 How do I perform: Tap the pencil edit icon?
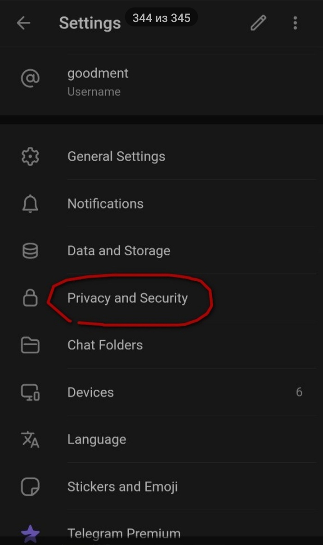click(258, 23)
